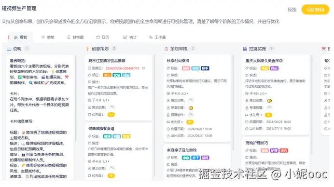Click the blue 亲子 tag on 家庭亲子 card

(195, 158)
